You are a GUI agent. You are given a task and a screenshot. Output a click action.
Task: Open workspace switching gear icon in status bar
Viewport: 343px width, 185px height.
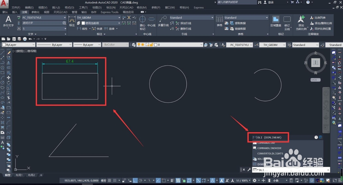(255, 181)
